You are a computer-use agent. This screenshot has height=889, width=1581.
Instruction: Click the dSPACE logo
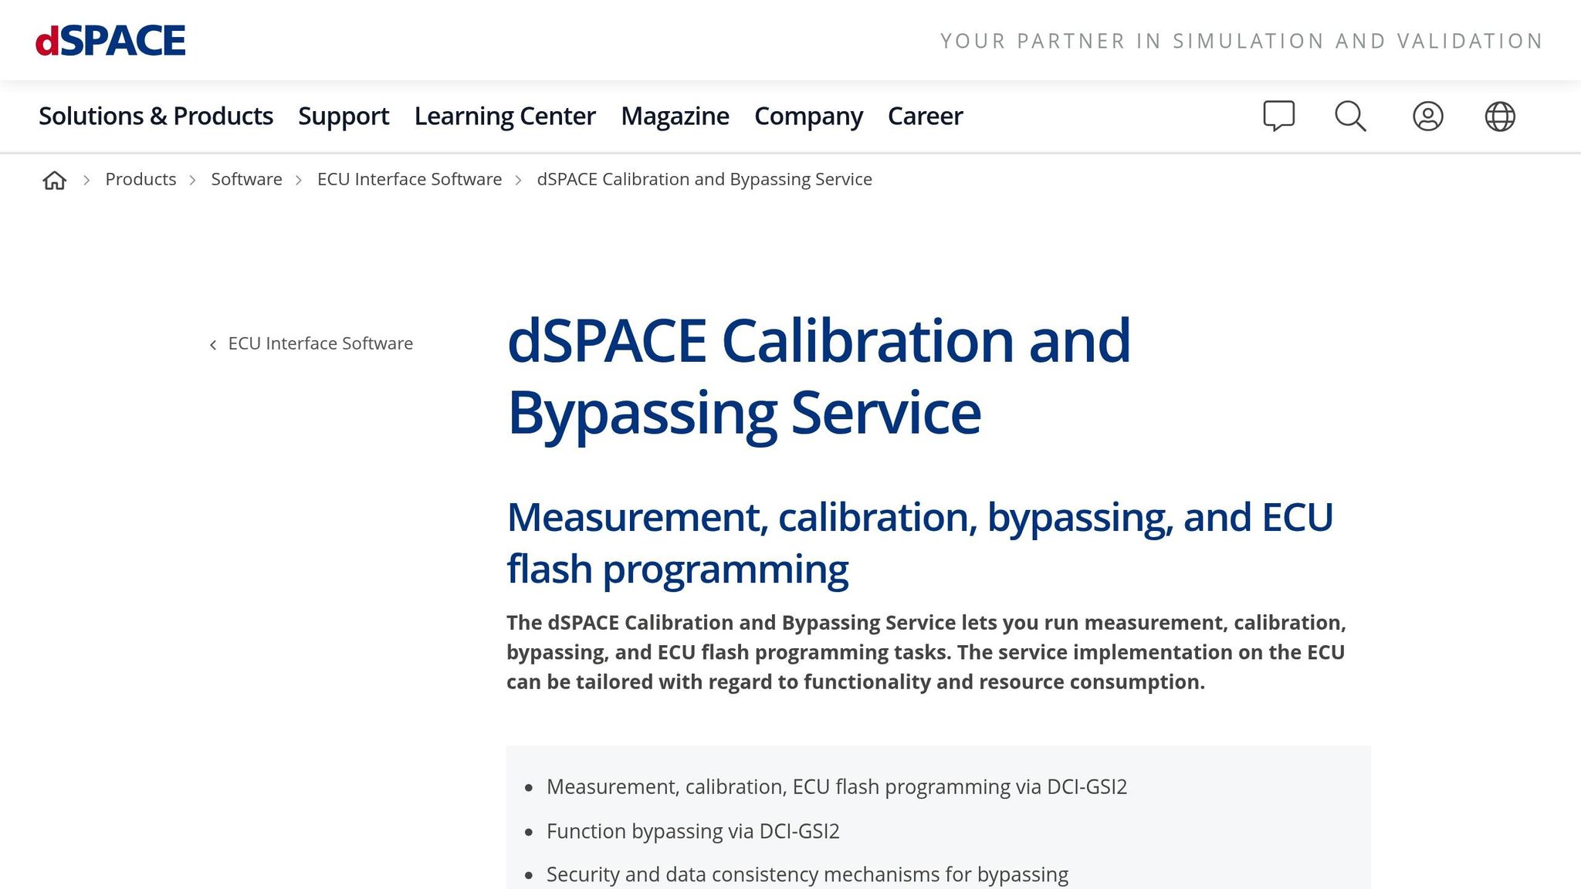110,41
